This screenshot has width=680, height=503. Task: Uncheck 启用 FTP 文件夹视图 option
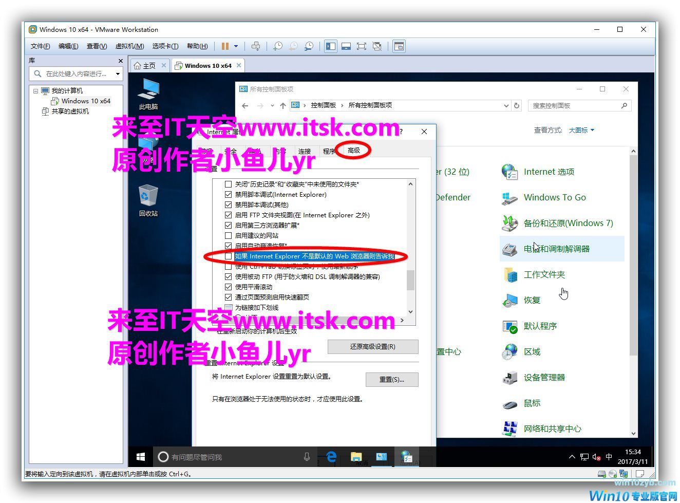click(229, 215)
